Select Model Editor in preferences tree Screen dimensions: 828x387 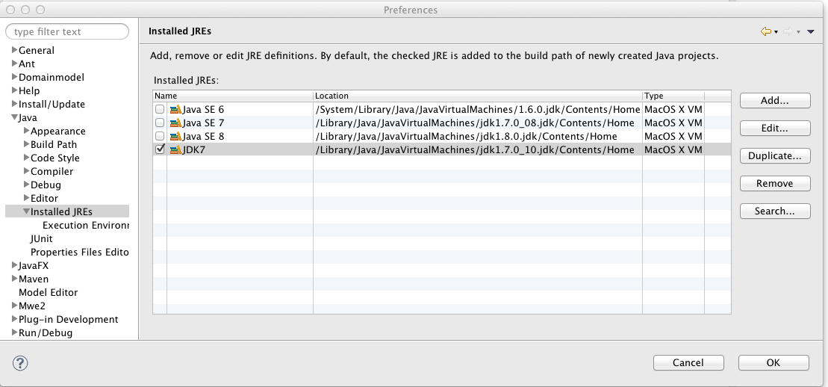(48, 293)
